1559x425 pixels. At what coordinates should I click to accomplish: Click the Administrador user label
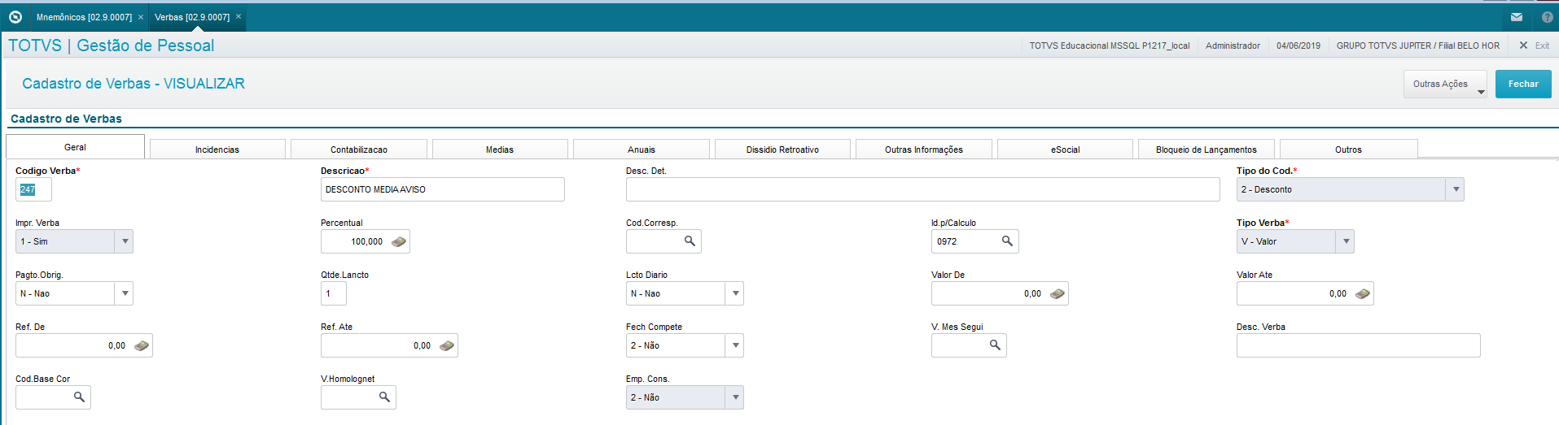click(x=1233, y=46)
